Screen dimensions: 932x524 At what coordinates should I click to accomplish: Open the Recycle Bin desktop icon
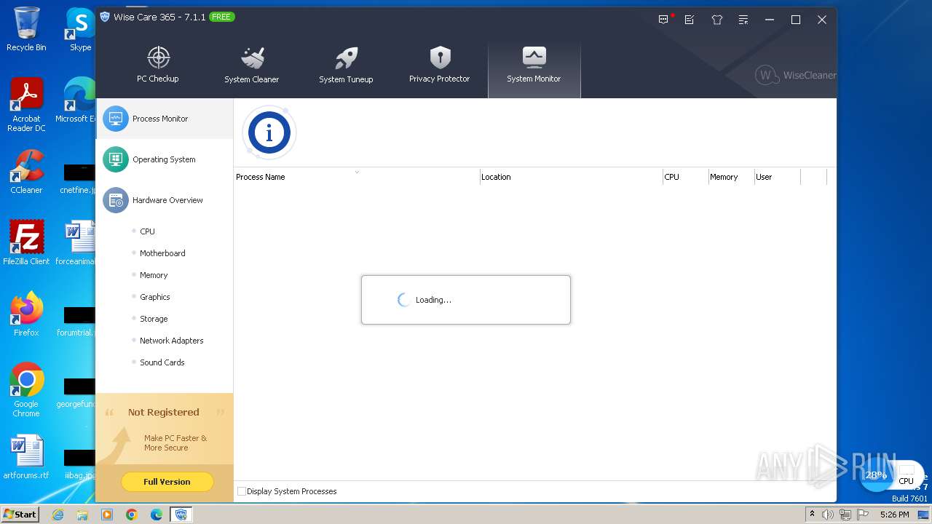tap(26, 29)
